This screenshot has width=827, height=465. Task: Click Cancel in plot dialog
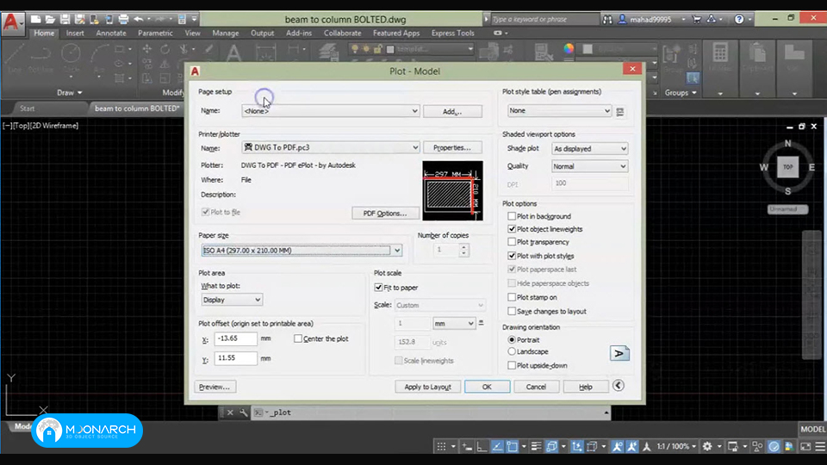[536, 387]
